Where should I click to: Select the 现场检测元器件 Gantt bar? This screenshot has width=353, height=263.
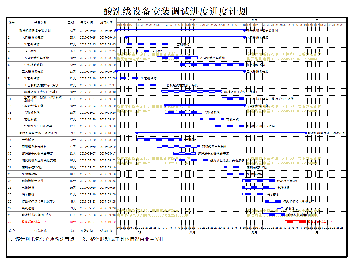259,181
